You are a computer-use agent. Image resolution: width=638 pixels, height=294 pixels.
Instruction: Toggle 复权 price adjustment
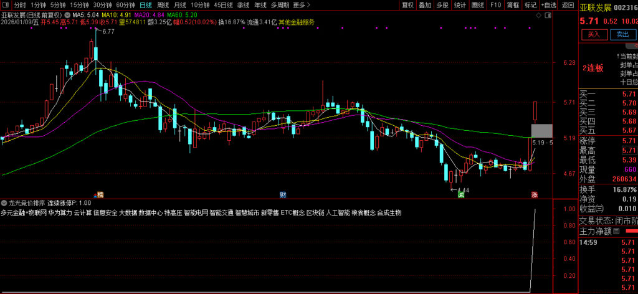(x=407, y=5)
